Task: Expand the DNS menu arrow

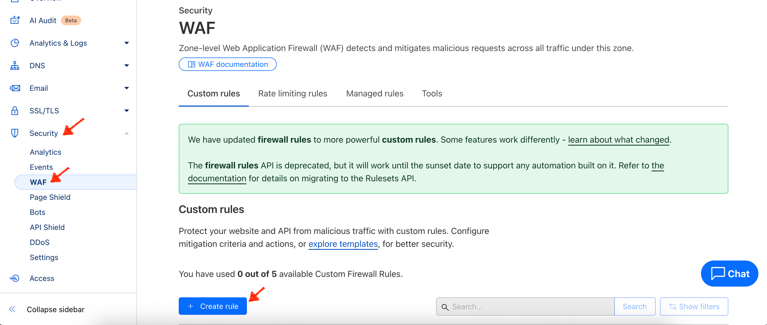Action: (127, 66)
